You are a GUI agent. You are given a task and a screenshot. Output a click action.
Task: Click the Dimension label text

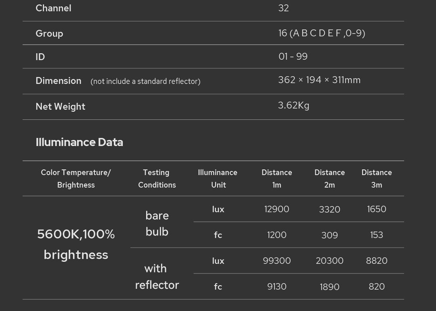(59, 81)
